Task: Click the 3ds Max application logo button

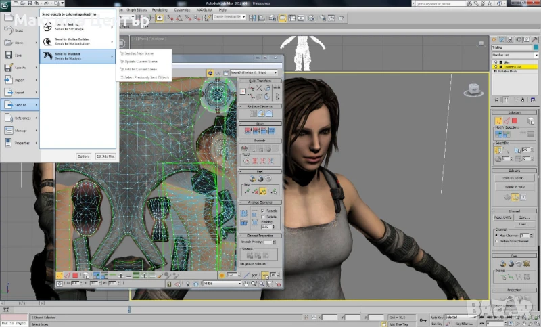Action: click(6, 6)
